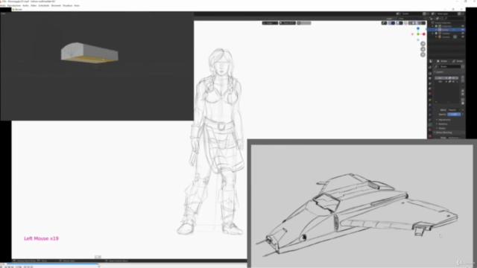Move the layer up in the list

(463, 90)
